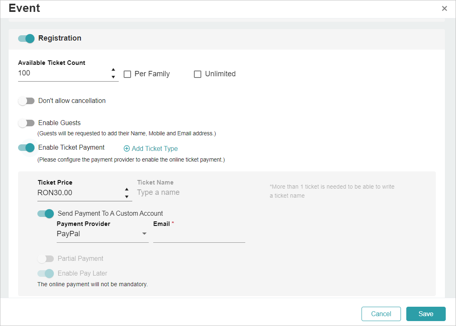Click the Add Ticket Type link text
The height and width of the screenshot is (326, 456).
[155, 148]
